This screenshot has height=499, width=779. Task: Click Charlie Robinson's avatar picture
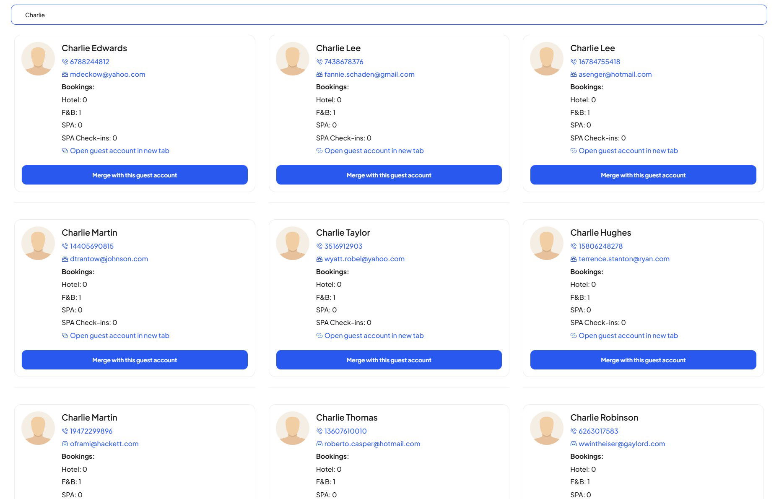coord(546,428)
